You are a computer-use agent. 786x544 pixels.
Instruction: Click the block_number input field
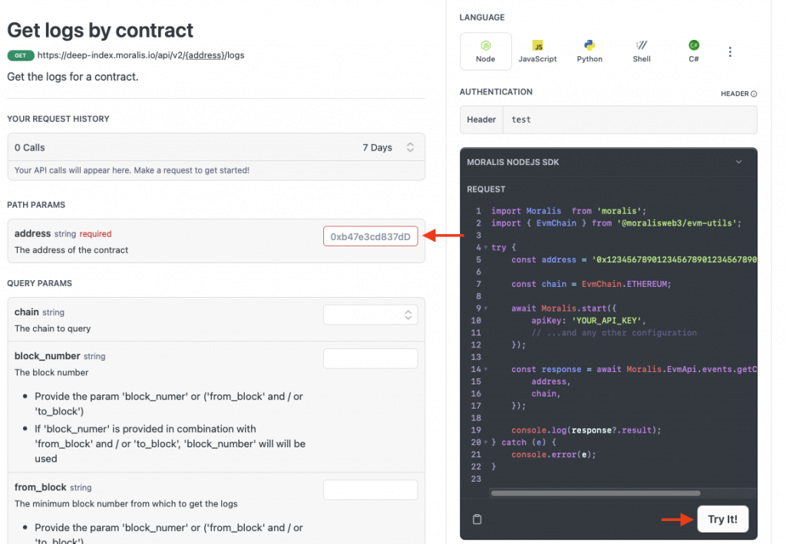point(371,358)
